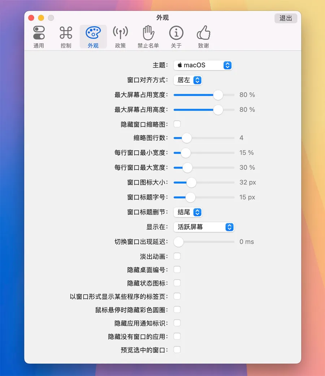Check the 预览选中的窗口 checkbox
This screenshot has width=325, height=376.
[177, 350]
